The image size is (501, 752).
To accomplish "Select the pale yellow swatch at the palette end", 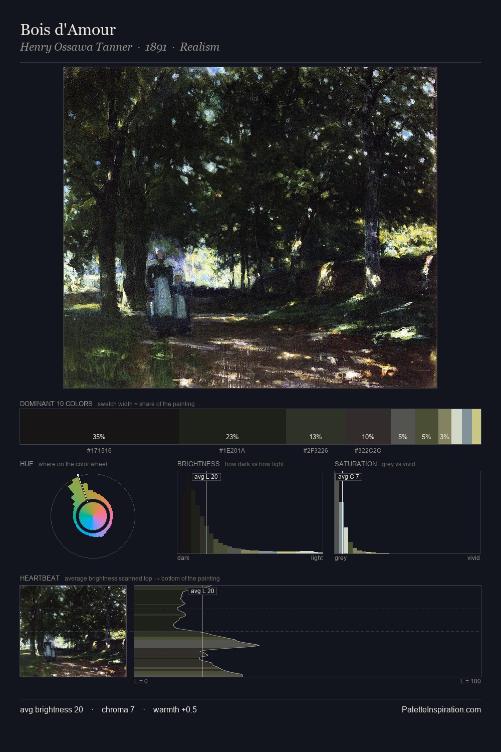I will pos(476,427).
